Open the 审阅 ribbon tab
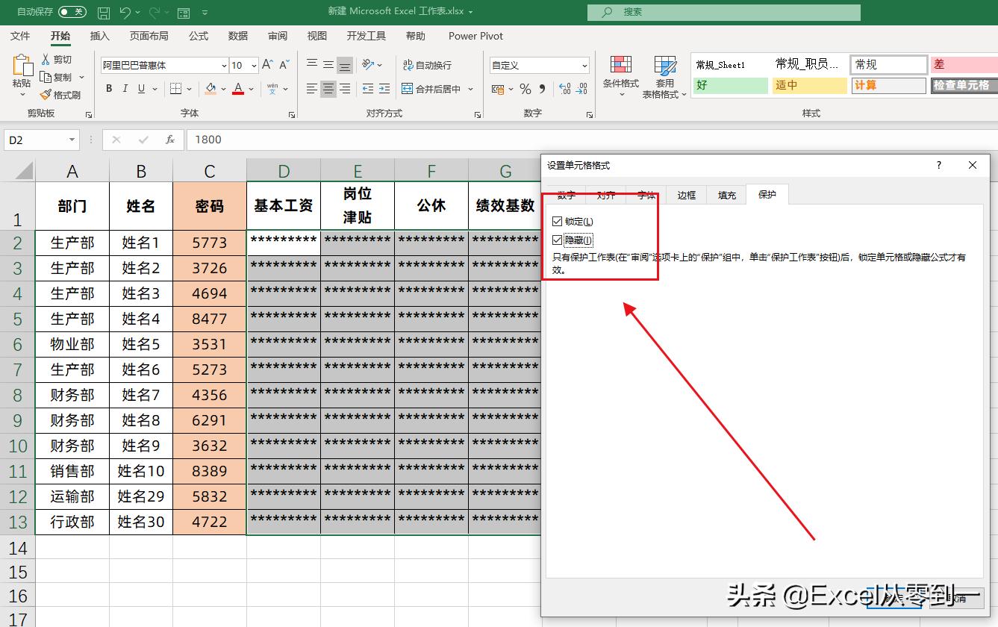 (x=277, y=35)
